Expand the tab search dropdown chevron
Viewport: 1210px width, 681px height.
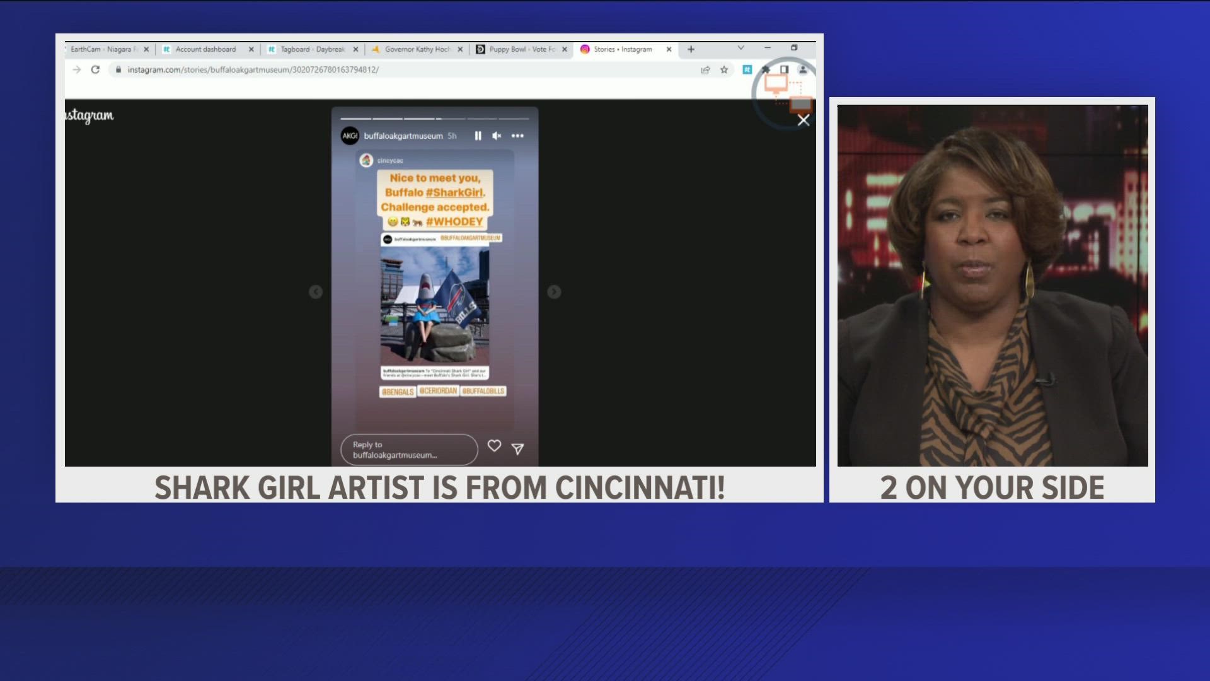coord(740,48)
